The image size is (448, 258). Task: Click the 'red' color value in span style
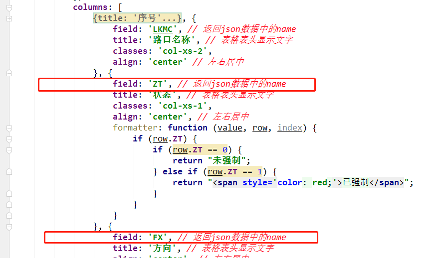tap(320, 183)
